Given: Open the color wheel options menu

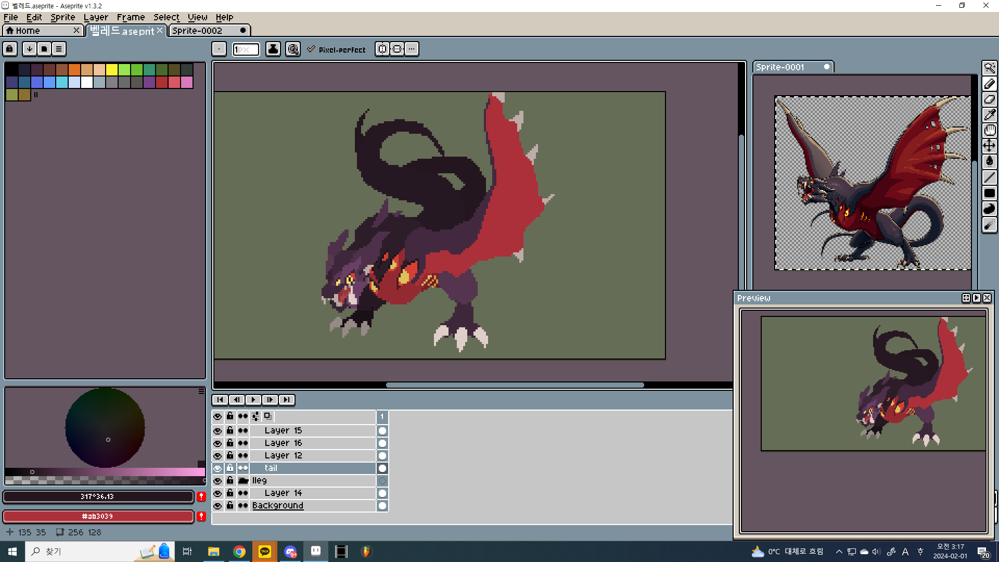Looking at the screenshot, I should [201, 391].
